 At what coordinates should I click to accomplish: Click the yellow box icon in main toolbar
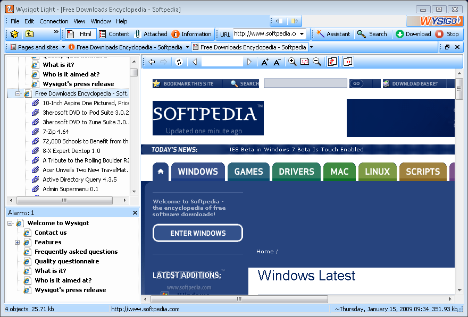tap(14, 35)
